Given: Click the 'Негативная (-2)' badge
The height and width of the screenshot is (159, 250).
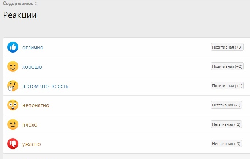Looking at the screenshot, I should [x=226, y=124].
